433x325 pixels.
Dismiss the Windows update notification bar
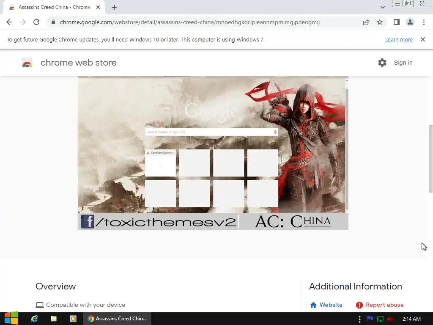423,39
